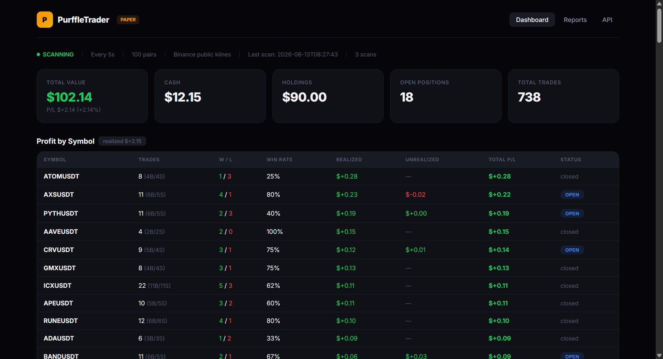Open the PurffleTrader home link

[x=83, y=19]
